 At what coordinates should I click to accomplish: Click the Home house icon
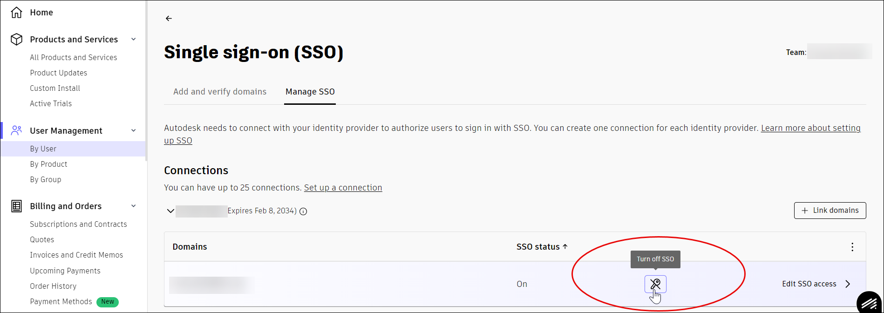(17, 13)
